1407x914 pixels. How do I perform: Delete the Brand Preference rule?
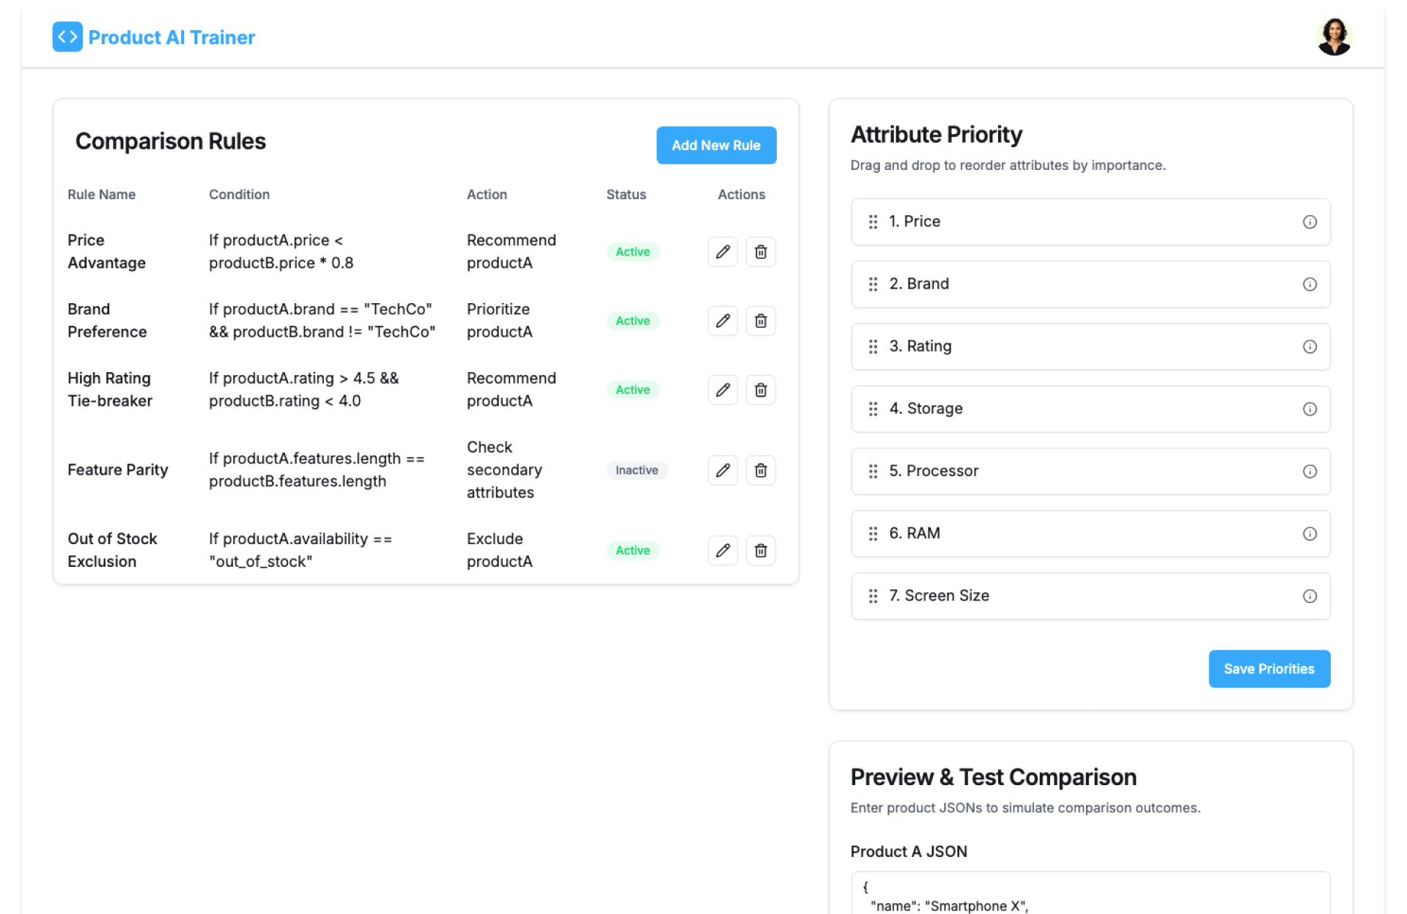coord(761,321)
